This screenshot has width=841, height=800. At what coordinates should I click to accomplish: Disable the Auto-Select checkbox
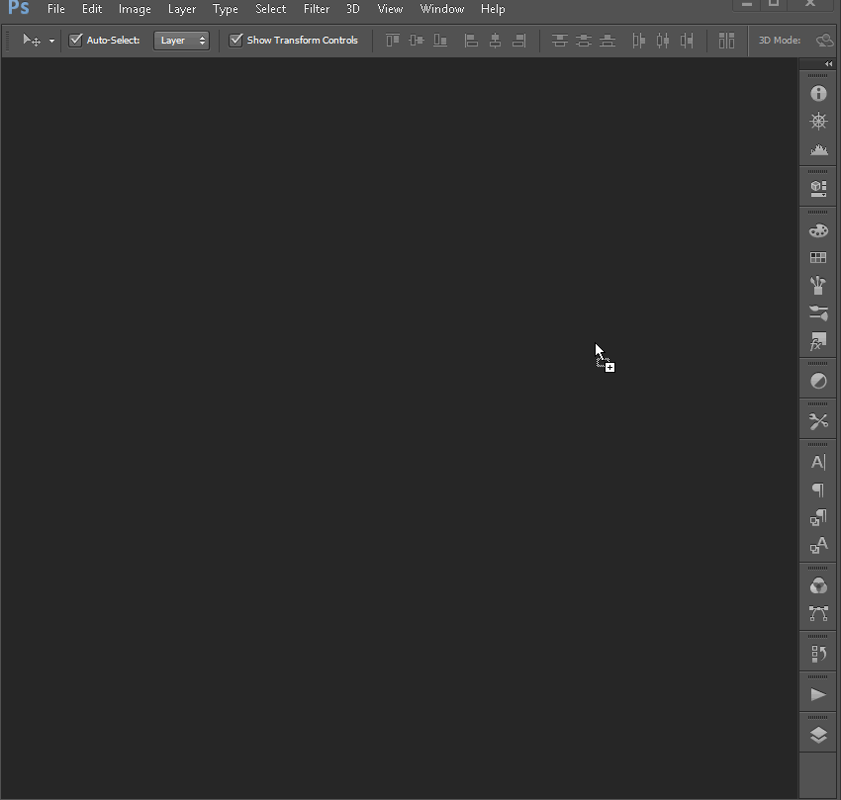(76, 41)
